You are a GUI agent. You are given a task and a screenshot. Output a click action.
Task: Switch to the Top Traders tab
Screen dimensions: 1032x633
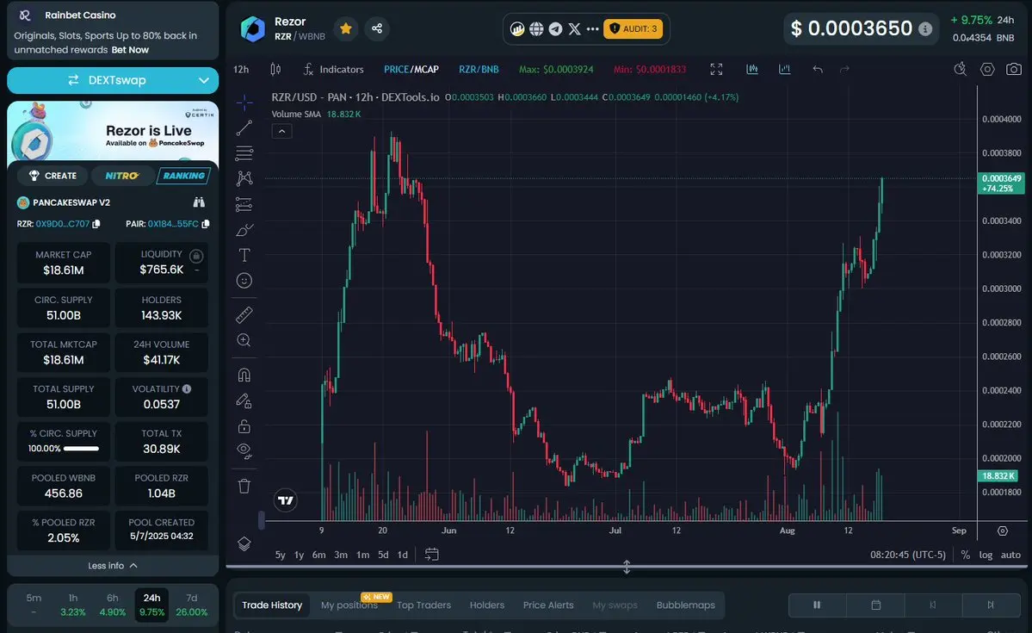tap(423, 605)
